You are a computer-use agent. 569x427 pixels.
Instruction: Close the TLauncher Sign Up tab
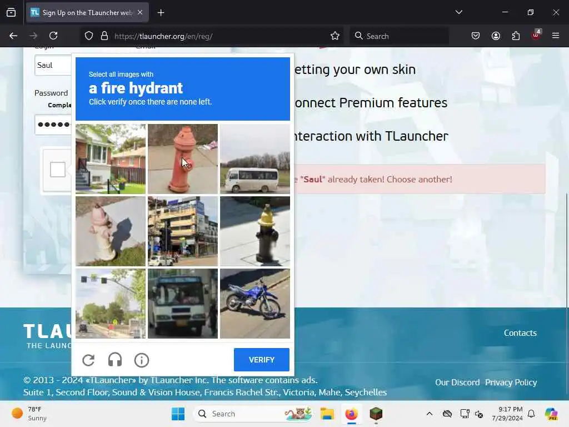point(140,12)
